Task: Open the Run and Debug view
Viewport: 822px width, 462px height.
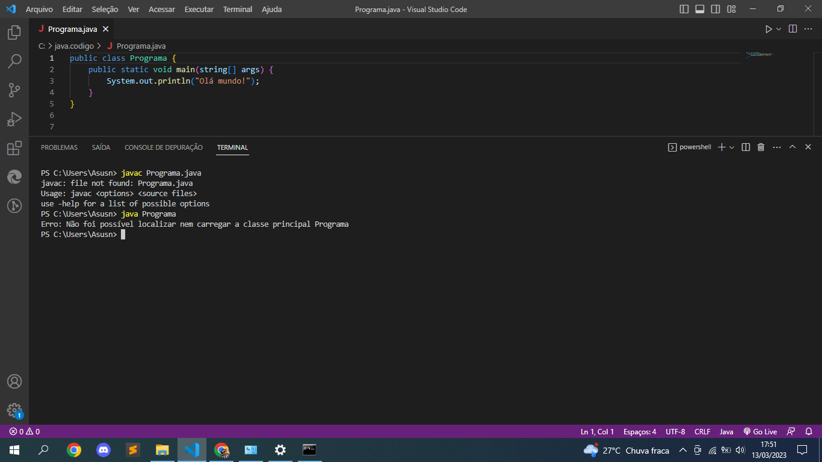Action: click(14, 119)
